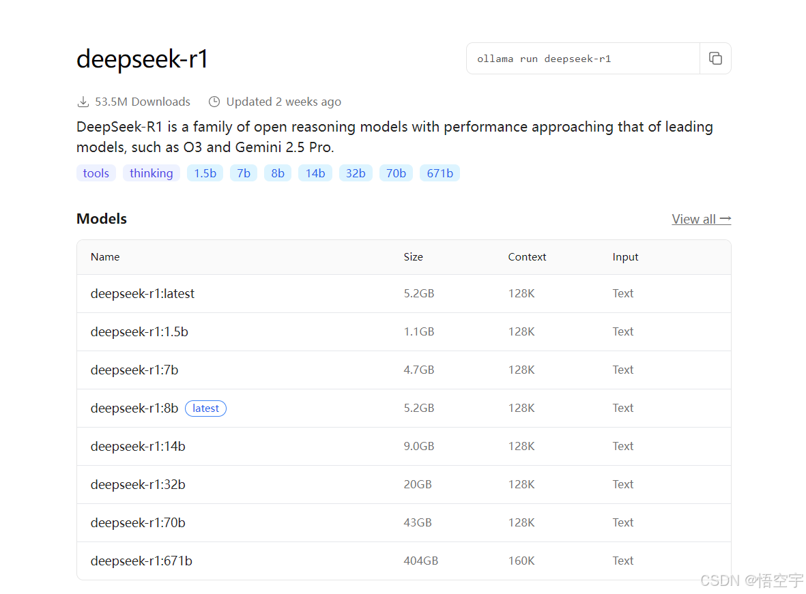Open the deepseek-r1:1.5b model
This screenshot has width=806, height=594.
[x=139, y=331]
